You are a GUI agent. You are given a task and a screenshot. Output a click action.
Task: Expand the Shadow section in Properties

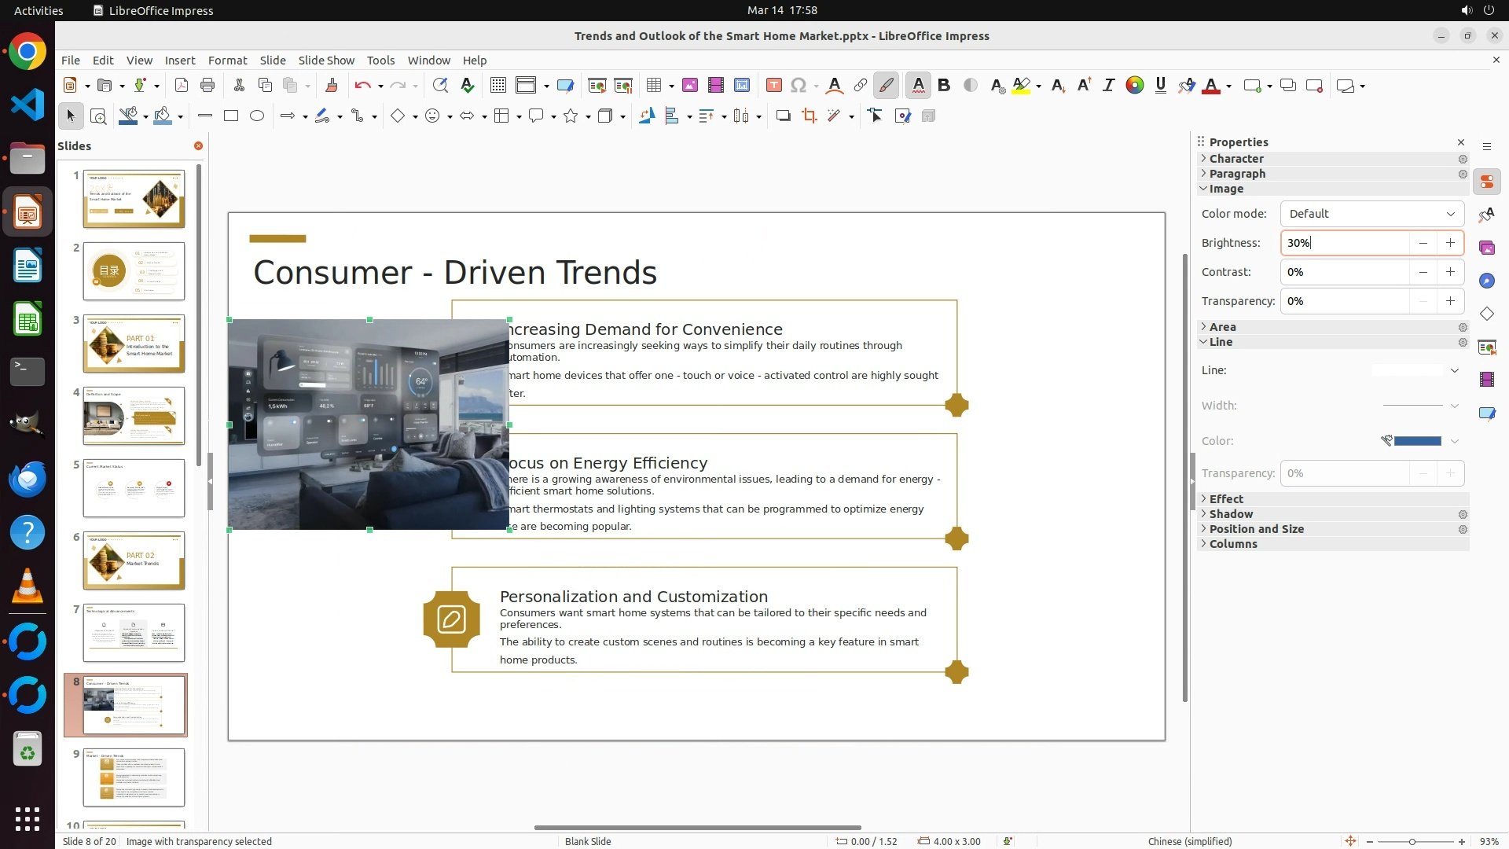1231,514
